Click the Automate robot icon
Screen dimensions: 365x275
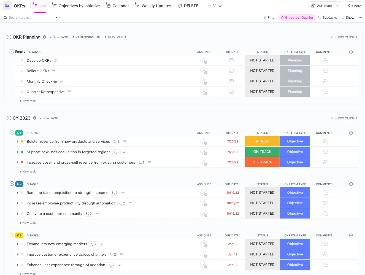[x=313, y=6]
